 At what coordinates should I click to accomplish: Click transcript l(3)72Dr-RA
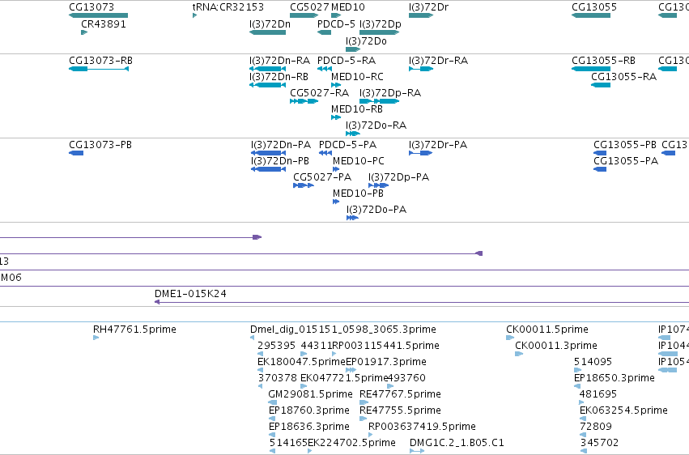pyautogui.click(x=421, y=69)
